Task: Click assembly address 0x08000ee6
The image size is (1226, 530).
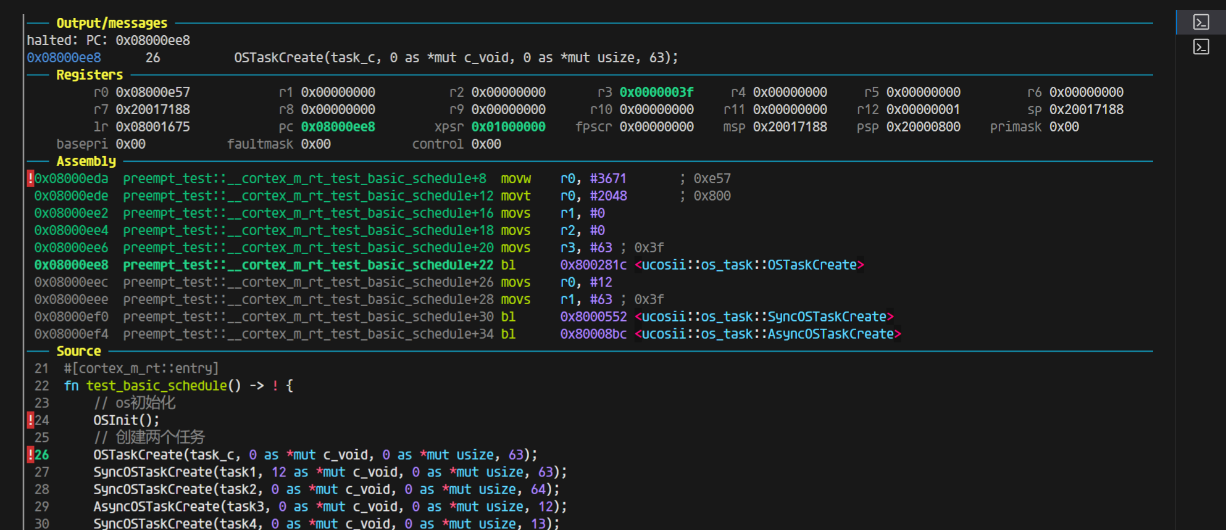Action: coord(71,247)
